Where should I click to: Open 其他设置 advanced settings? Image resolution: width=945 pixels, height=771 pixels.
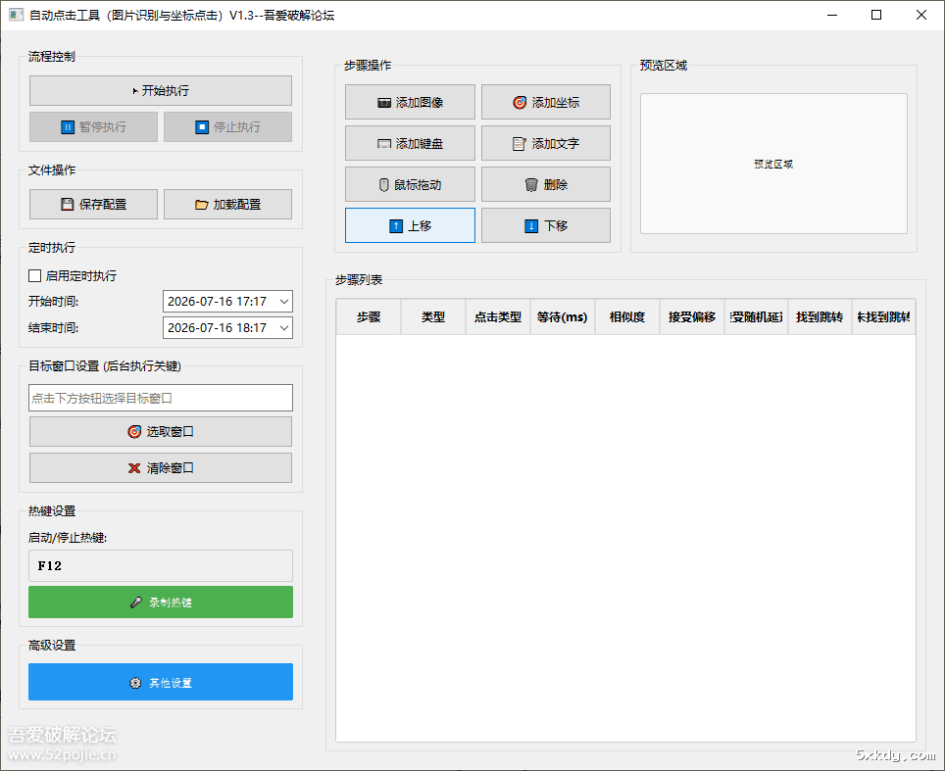(x=161, y=683)
